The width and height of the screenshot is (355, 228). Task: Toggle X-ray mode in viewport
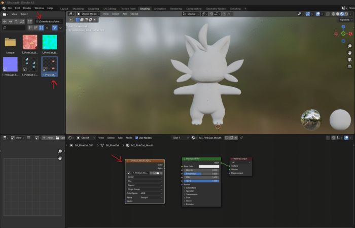[328, 14]
